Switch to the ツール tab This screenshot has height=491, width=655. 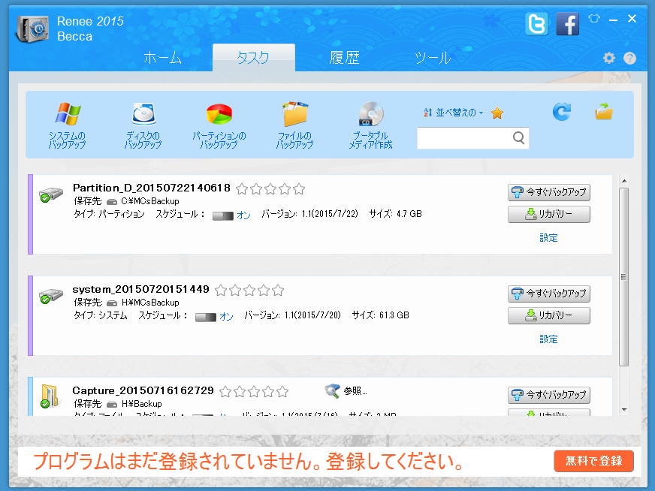coord(433,58)
